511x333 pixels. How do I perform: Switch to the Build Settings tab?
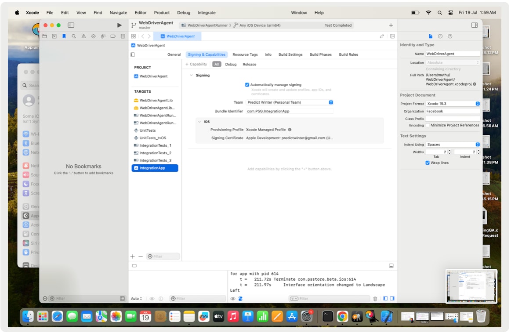coord(290,54)
